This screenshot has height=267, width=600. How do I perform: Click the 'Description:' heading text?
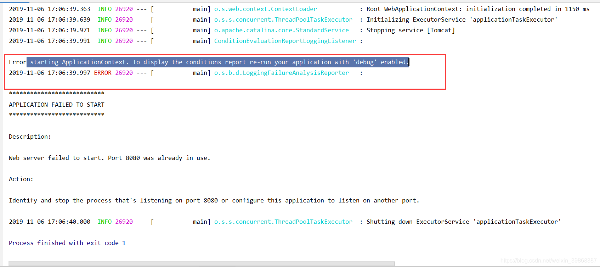point(30,137)
